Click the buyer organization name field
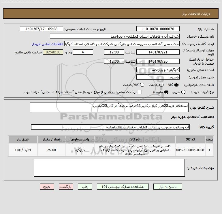Screen dimensions: 222x214 [x=115, y=36]
